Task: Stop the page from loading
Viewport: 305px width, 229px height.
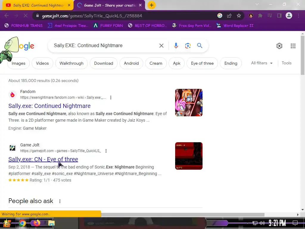Action: coord(26,16)
